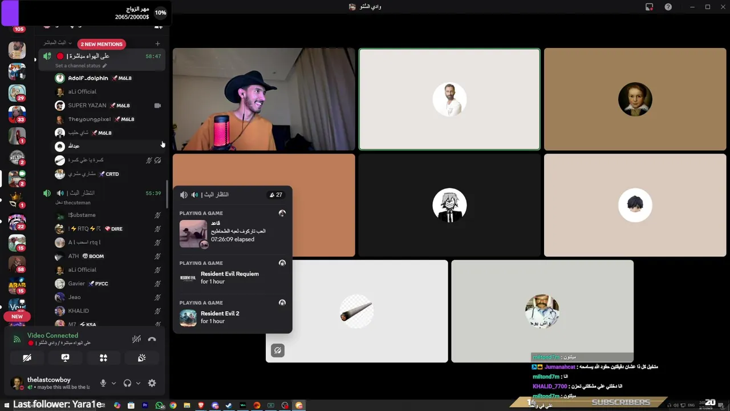Viewport: 730px width, 411px height.
Task: Click the 27 users count in popup
Action: [275, 195]
